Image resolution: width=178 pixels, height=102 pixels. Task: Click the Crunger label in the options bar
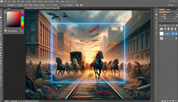point(42,5)
